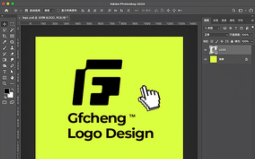This screenshot has height=159, width=255.
Task: Open the blend mode dropdown
Action: pos(216,35)
